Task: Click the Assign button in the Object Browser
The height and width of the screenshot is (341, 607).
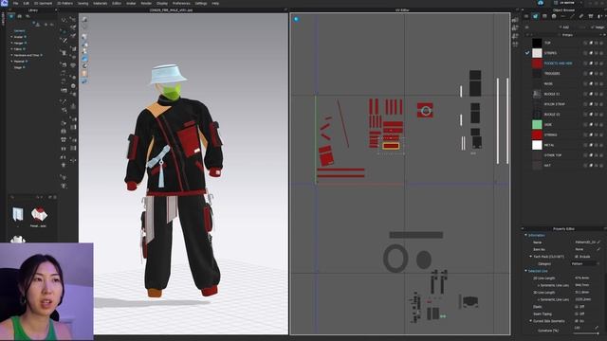Action: click(598, 27)
